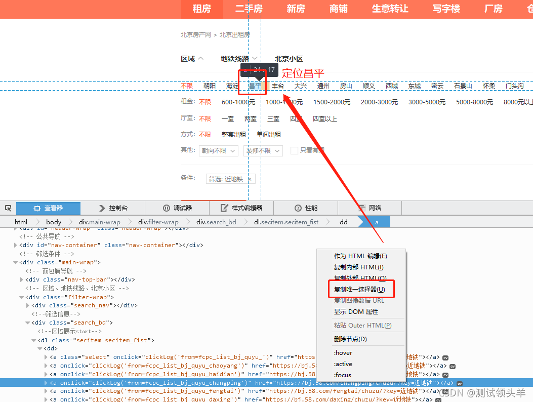
Task: Select dl.secitem.secitem_fist in the breadcrumb
Action: click(286, 222)
